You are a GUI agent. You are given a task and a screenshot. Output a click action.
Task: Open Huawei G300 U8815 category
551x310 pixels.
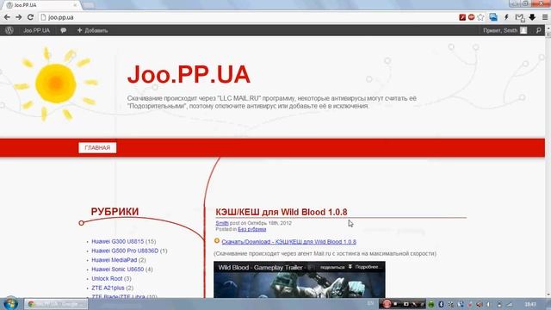(118, 241)
